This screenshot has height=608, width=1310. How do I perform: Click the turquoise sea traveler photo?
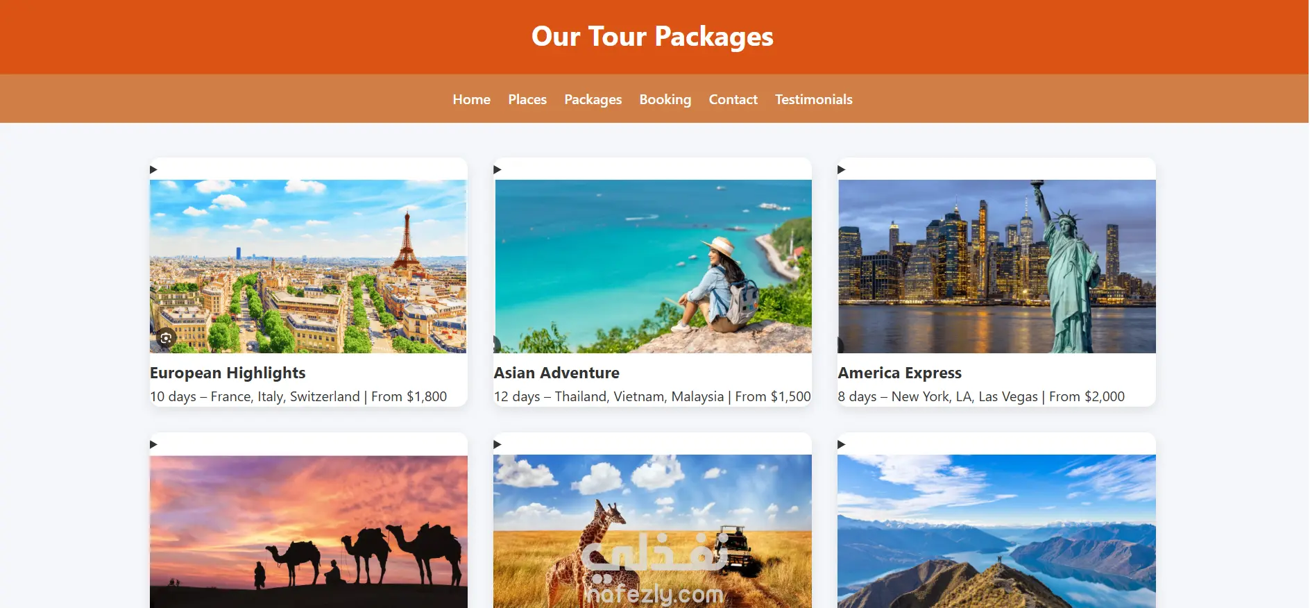pyautogui.click(x=652, y=267)
